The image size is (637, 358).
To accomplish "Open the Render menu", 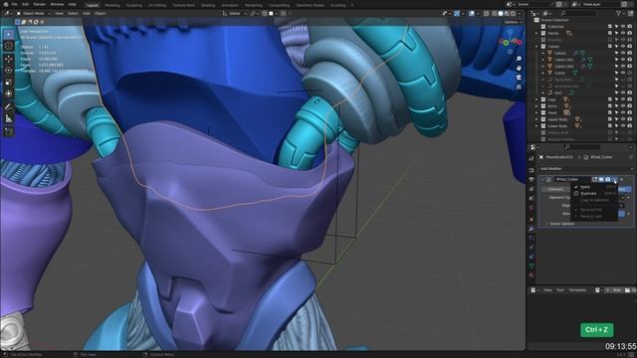I will (40, 4).
